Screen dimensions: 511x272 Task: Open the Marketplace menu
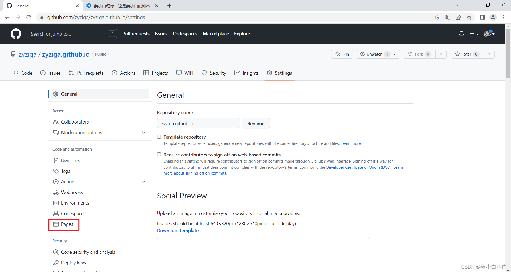coord(216,34)
